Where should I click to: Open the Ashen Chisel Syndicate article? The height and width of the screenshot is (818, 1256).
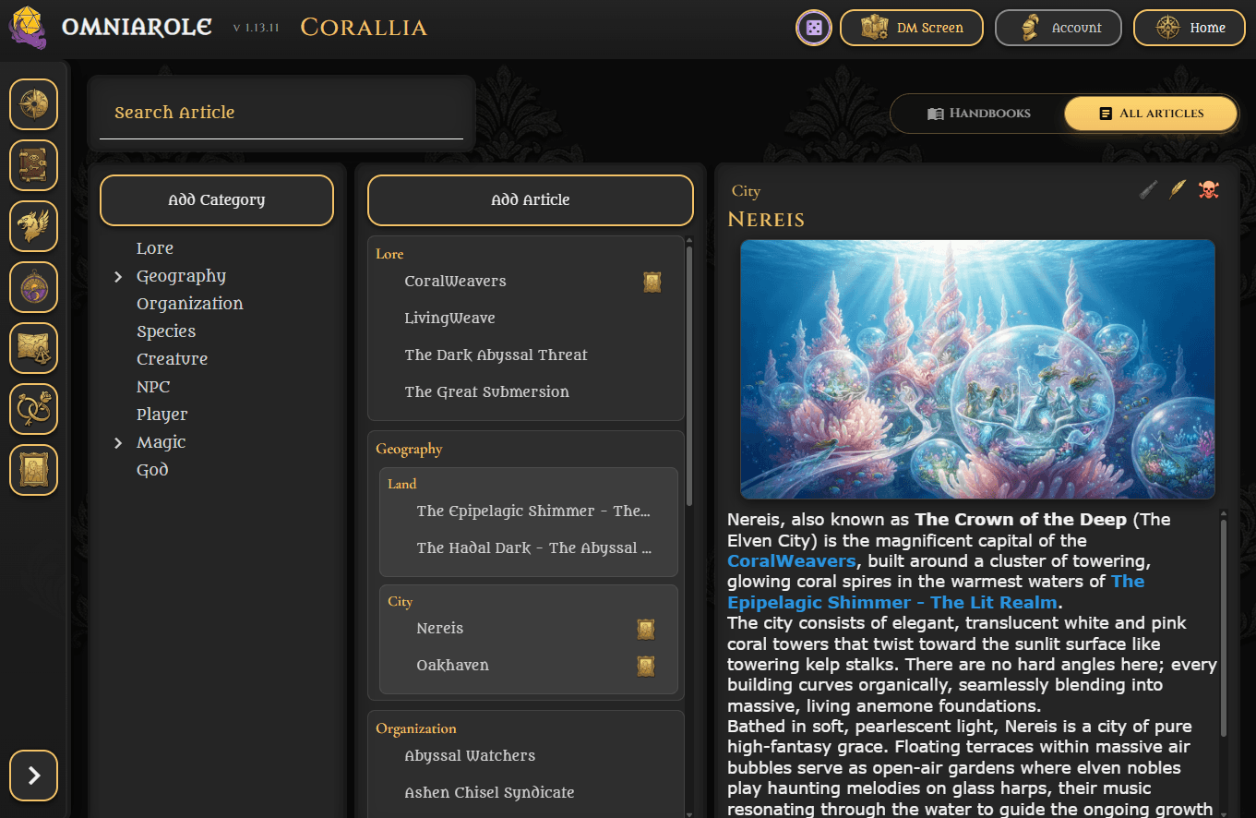(x=489, y=793)
